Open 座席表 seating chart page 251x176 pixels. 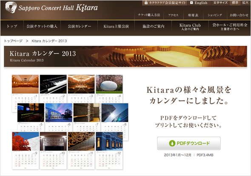click(x=193, y=15)
